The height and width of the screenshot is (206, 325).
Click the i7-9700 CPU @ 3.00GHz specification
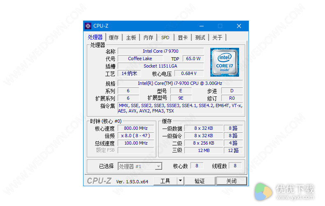click(180, 83)
